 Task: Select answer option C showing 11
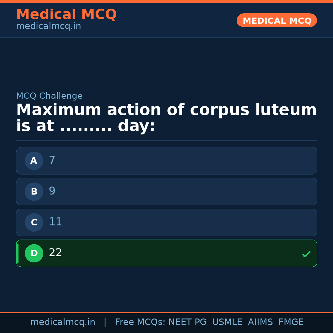click(x=166, y=222)
